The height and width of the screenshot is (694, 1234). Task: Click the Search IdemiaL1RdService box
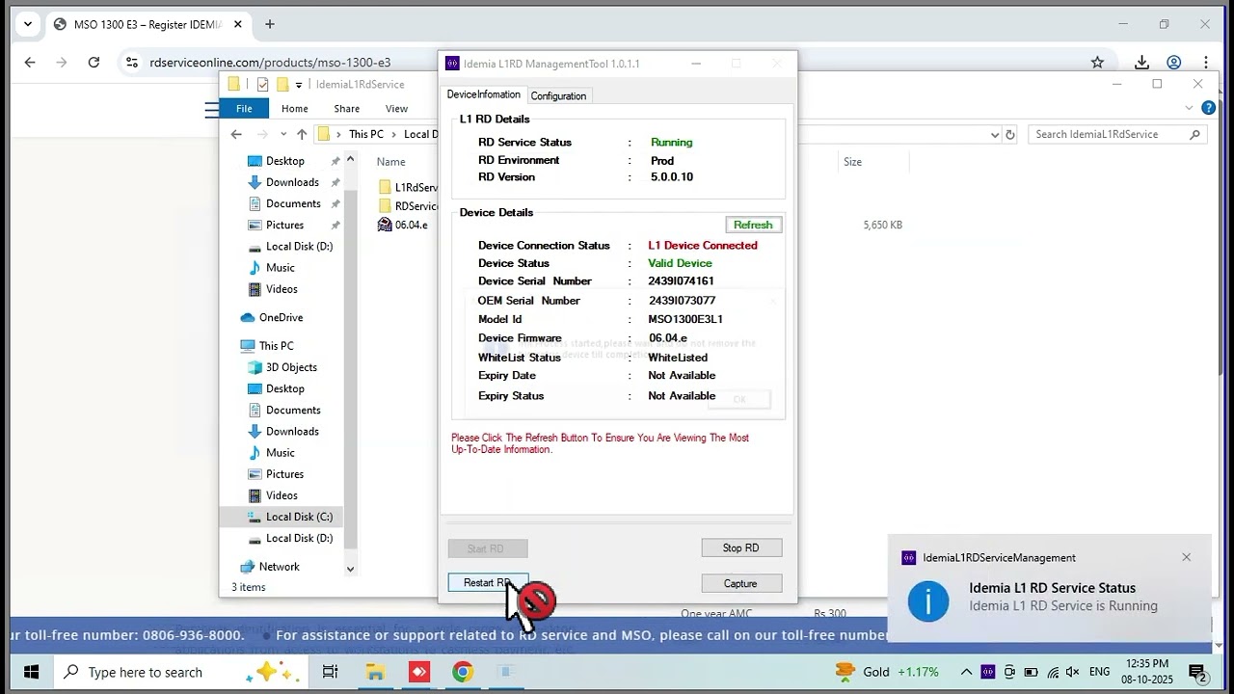point(1117,135)
